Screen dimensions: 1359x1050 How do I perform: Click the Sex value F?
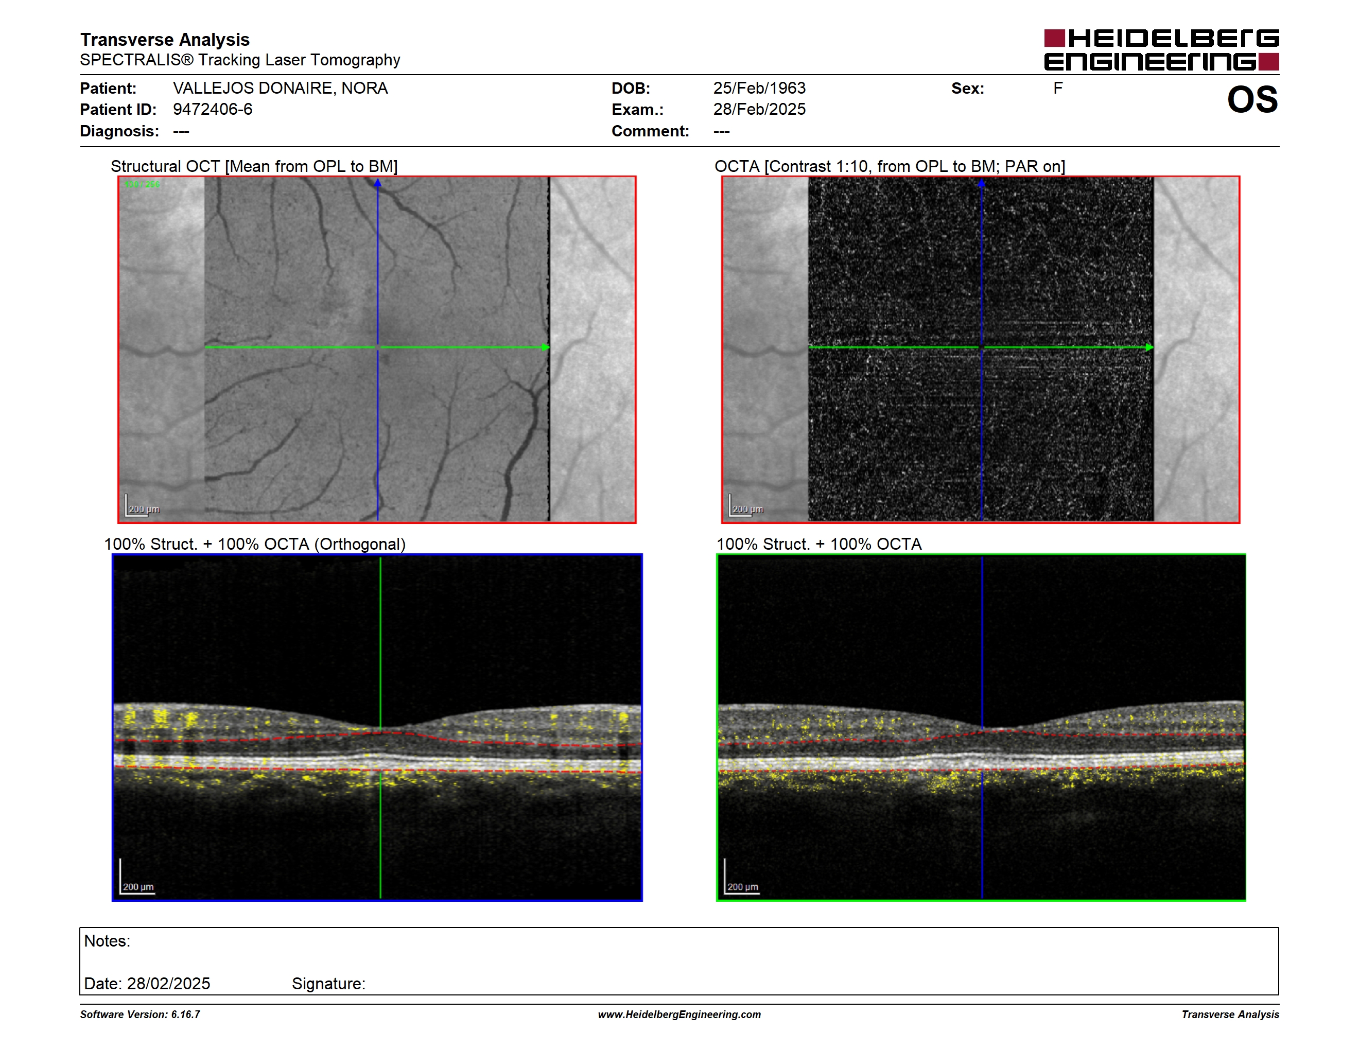pos(1058,89)
